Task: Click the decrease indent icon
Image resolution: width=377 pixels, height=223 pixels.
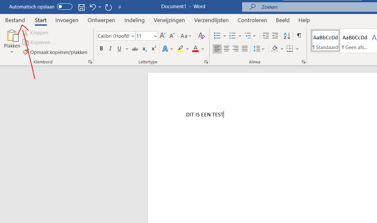Action: (x=266, y=36)
